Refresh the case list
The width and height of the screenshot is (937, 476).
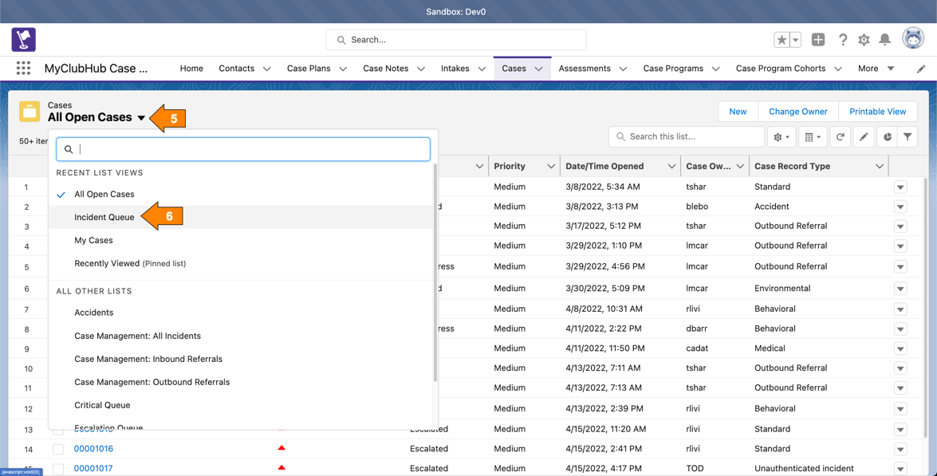click(841, 137)
